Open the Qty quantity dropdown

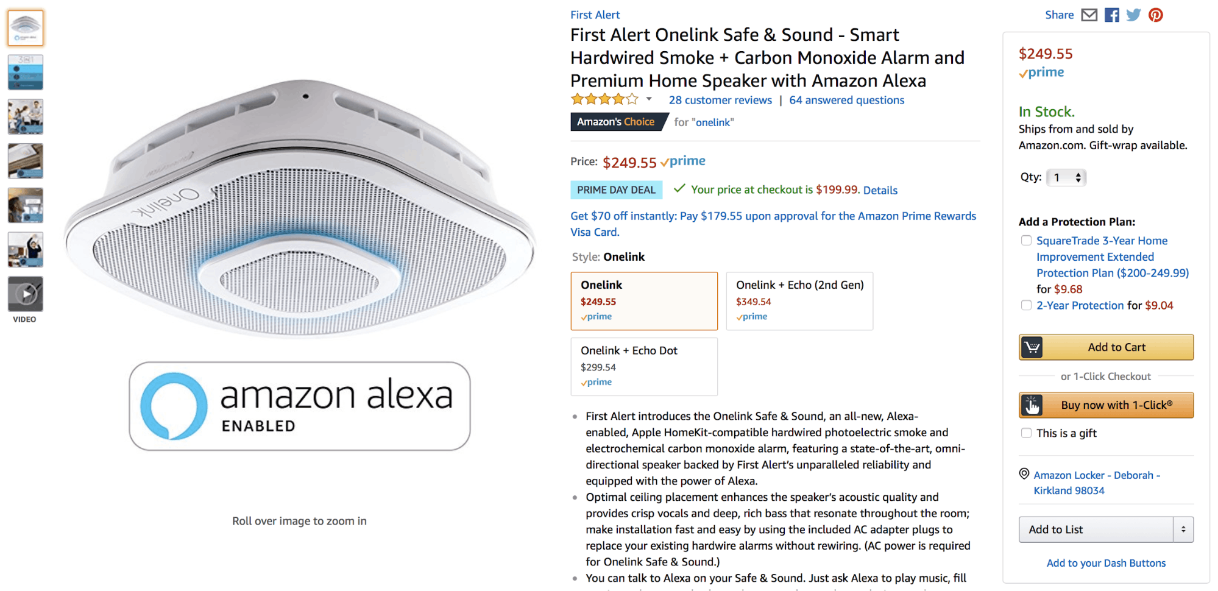(x=1066, y=177)
